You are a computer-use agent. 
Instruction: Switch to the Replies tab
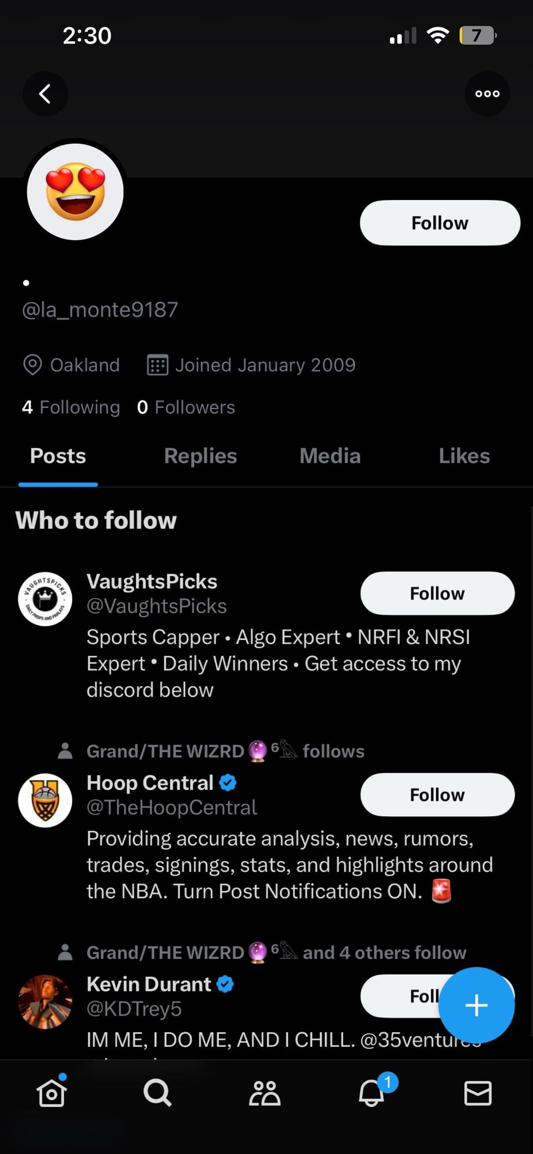point(200,456)
